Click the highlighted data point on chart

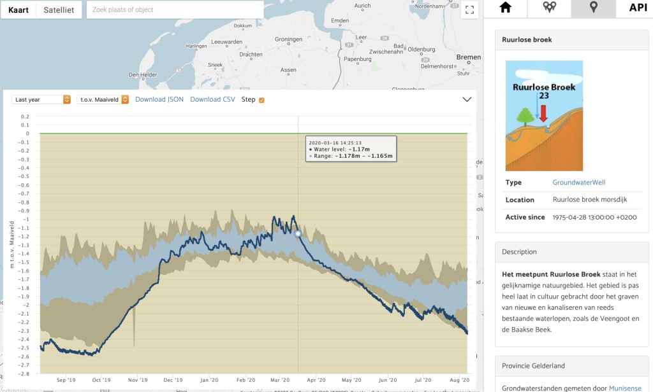coord(298,234)
